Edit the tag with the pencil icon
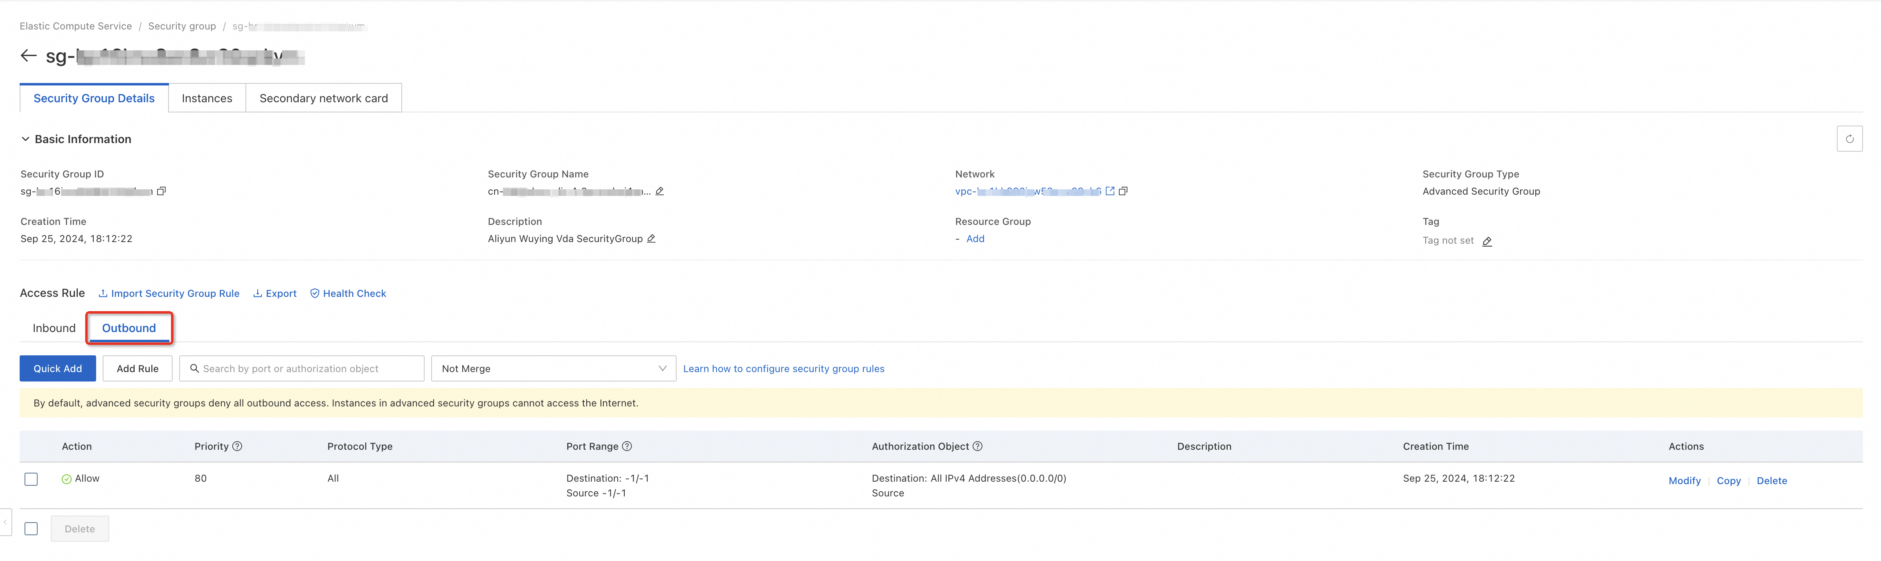This screenshot has width=1881, height=561. click(x=1487, y=242)
